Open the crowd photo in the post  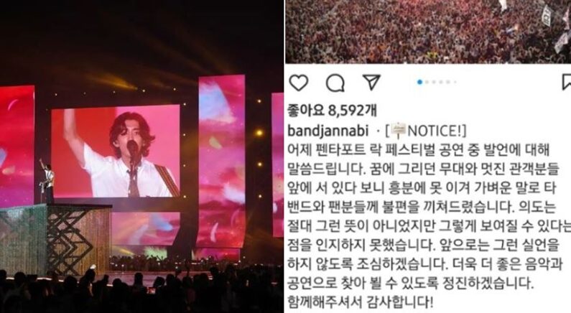(428, 32)
